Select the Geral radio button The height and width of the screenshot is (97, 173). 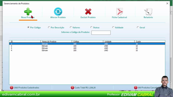(x=138, y=27)
